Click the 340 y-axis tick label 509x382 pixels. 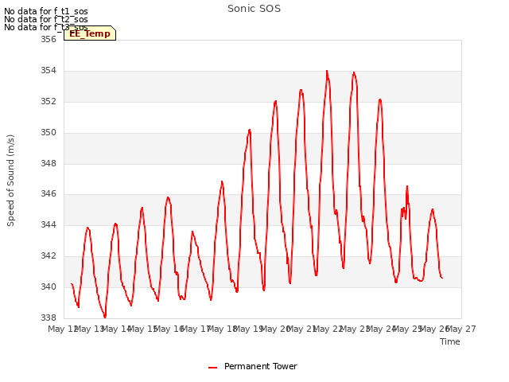[49, 286]
